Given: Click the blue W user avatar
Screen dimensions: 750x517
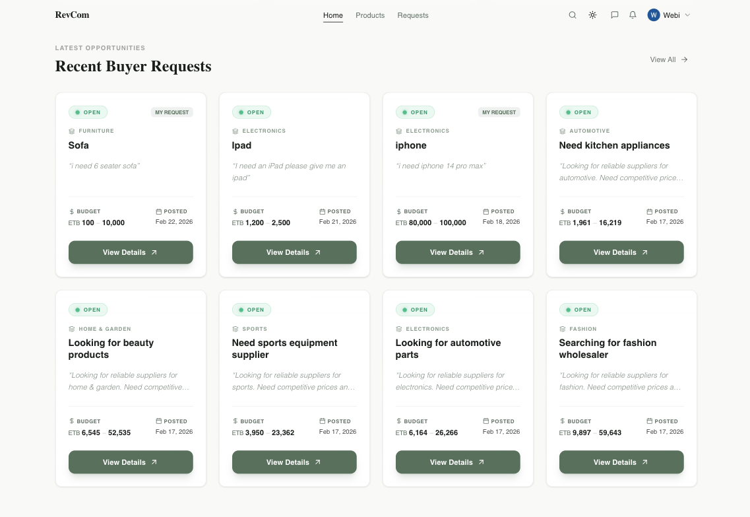Looking at the screenshot, I should pos(654,15).
